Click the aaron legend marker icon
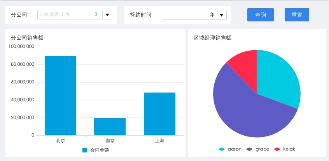The height and width of the screenshot is (161, 329). 222,149
